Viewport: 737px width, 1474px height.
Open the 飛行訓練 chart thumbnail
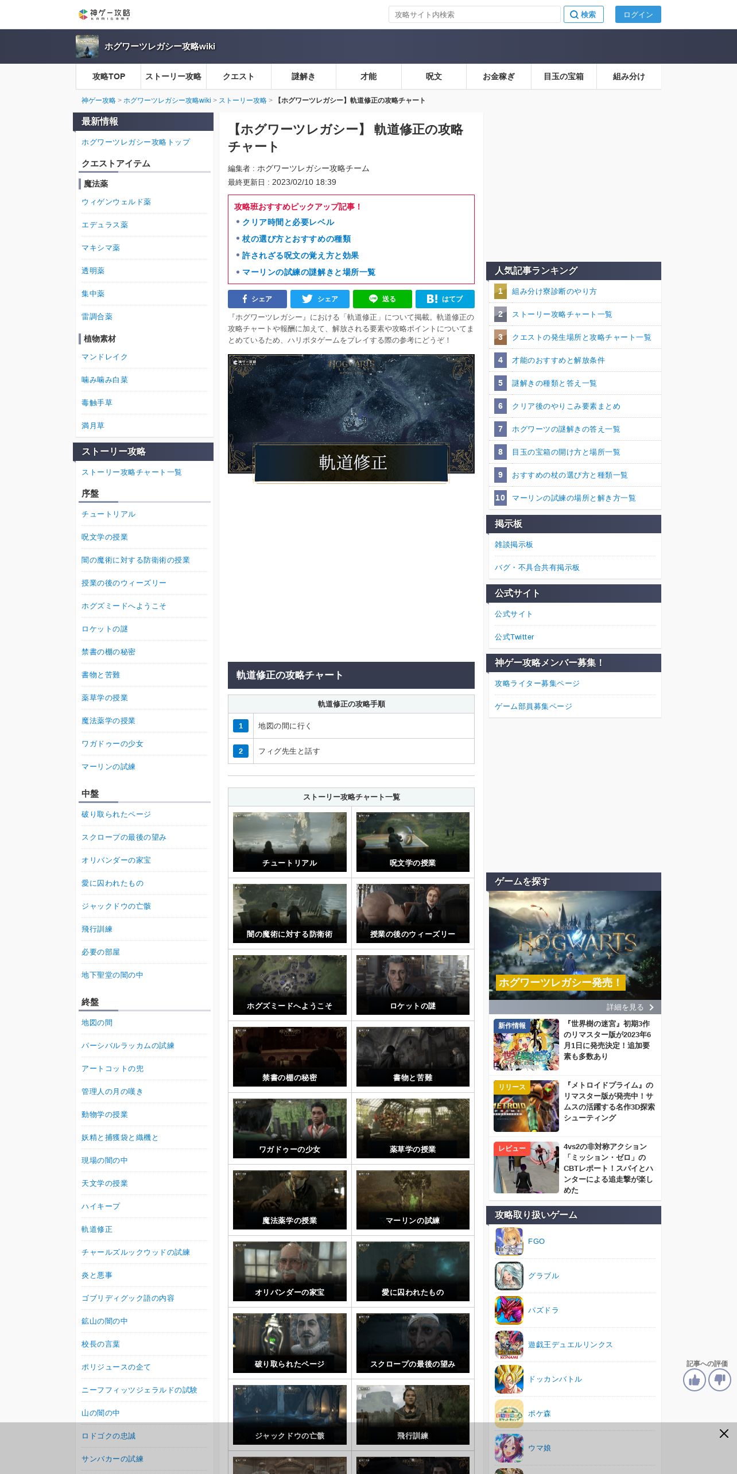[x=413, y=1415]
